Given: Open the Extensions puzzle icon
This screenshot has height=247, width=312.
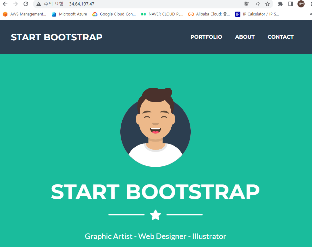Looking at the screenshot, I should [280, 4].
